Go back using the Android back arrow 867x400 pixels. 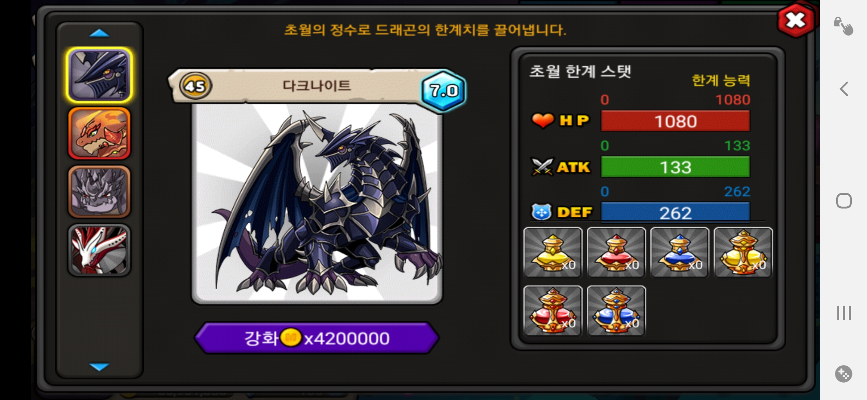(844, 89)
